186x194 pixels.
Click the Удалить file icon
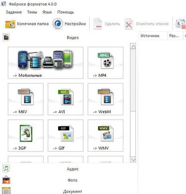(98, 24)
